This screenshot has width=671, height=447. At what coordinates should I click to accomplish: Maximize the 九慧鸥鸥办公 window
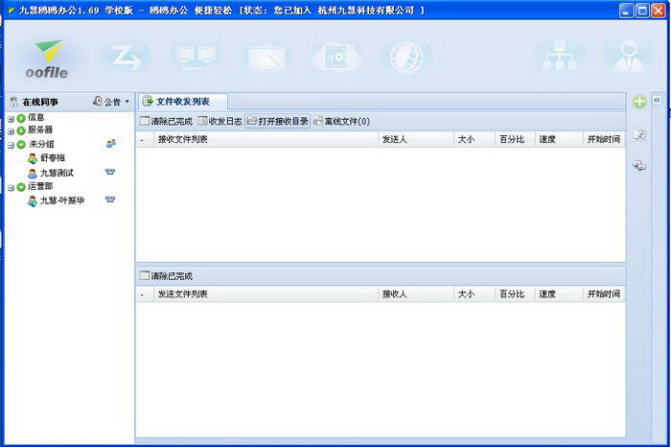642,11
